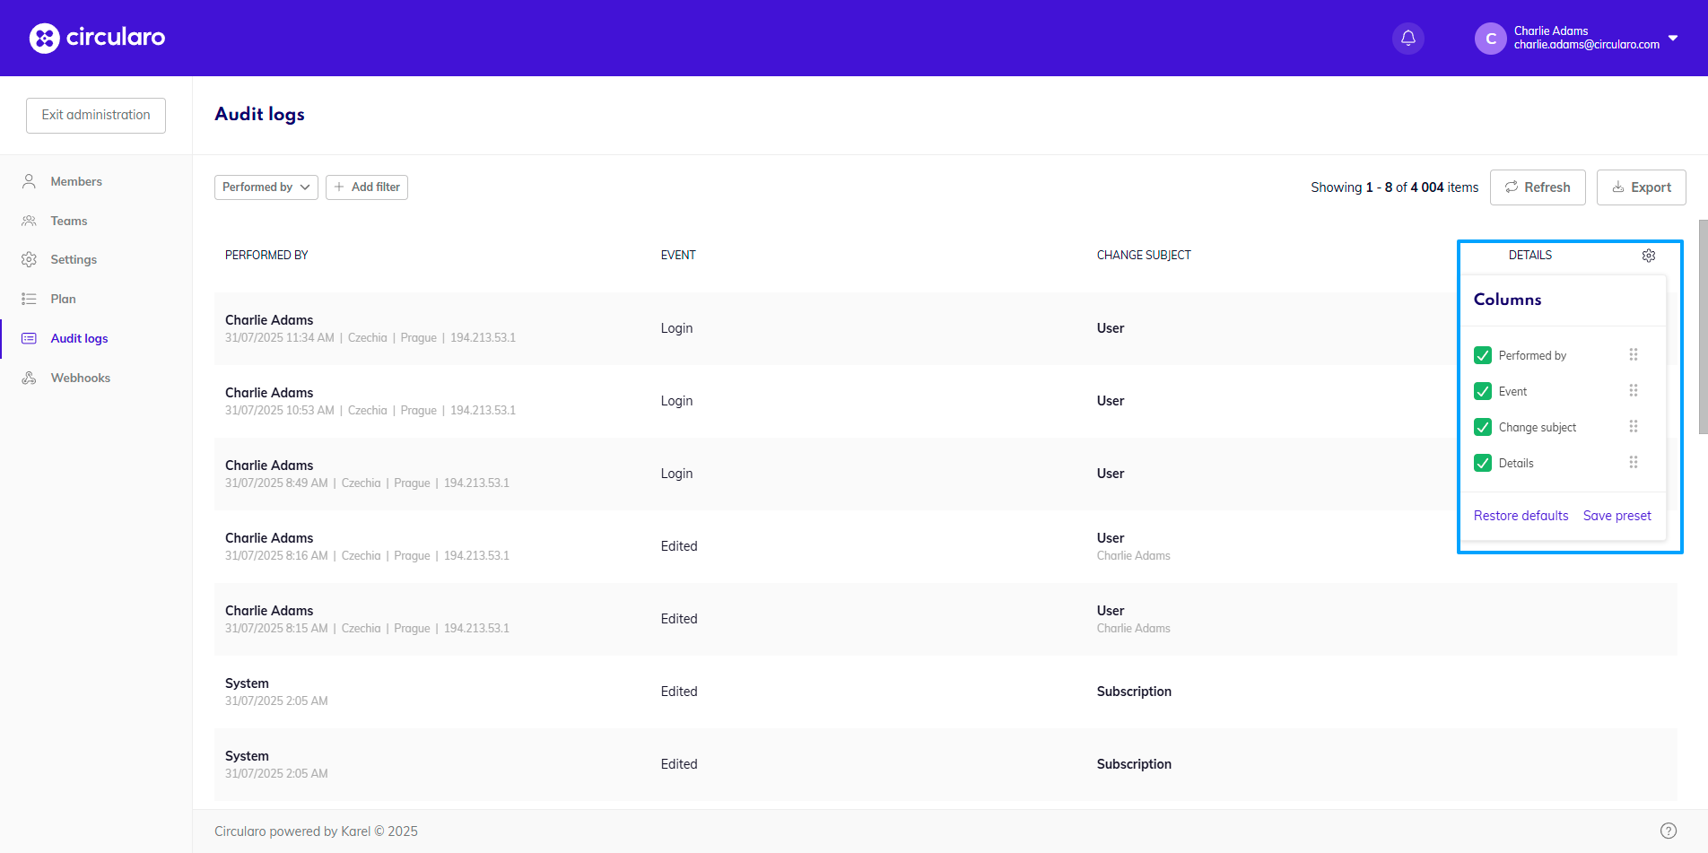Go to Members in the sidebar
The image size is (1708, 853).
[x=76, y=181]
